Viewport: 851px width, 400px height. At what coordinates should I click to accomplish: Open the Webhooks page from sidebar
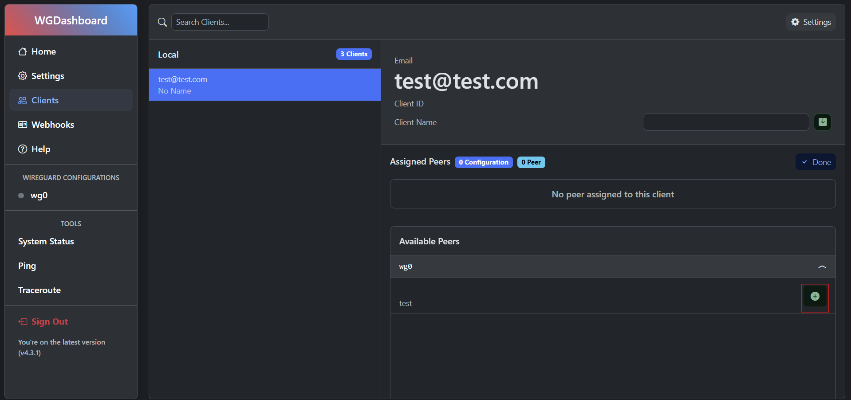[52, 125]
